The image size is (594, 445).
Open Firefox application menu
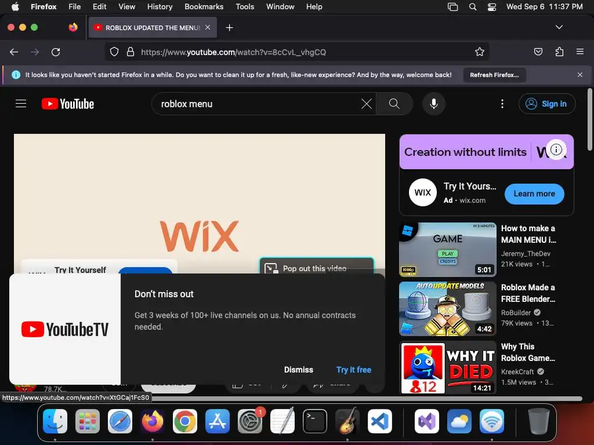tap(580, 52)
